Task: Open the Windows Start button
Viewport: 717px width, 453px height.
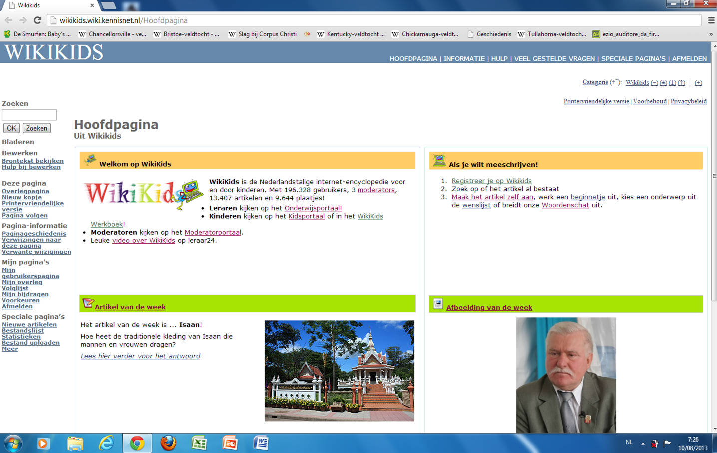Action: (x=13, y=443)
